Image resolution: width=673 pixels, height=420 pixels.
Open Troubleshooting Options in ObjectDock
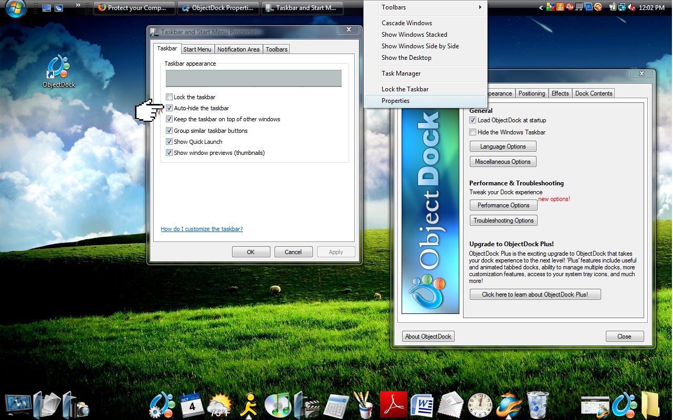(x=503, y=220)
